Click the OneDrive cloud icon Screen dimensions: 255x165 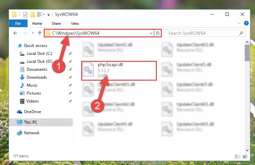click(20, 112)
